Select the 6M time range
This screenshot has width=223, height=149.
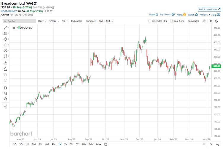tap(47, 144)
